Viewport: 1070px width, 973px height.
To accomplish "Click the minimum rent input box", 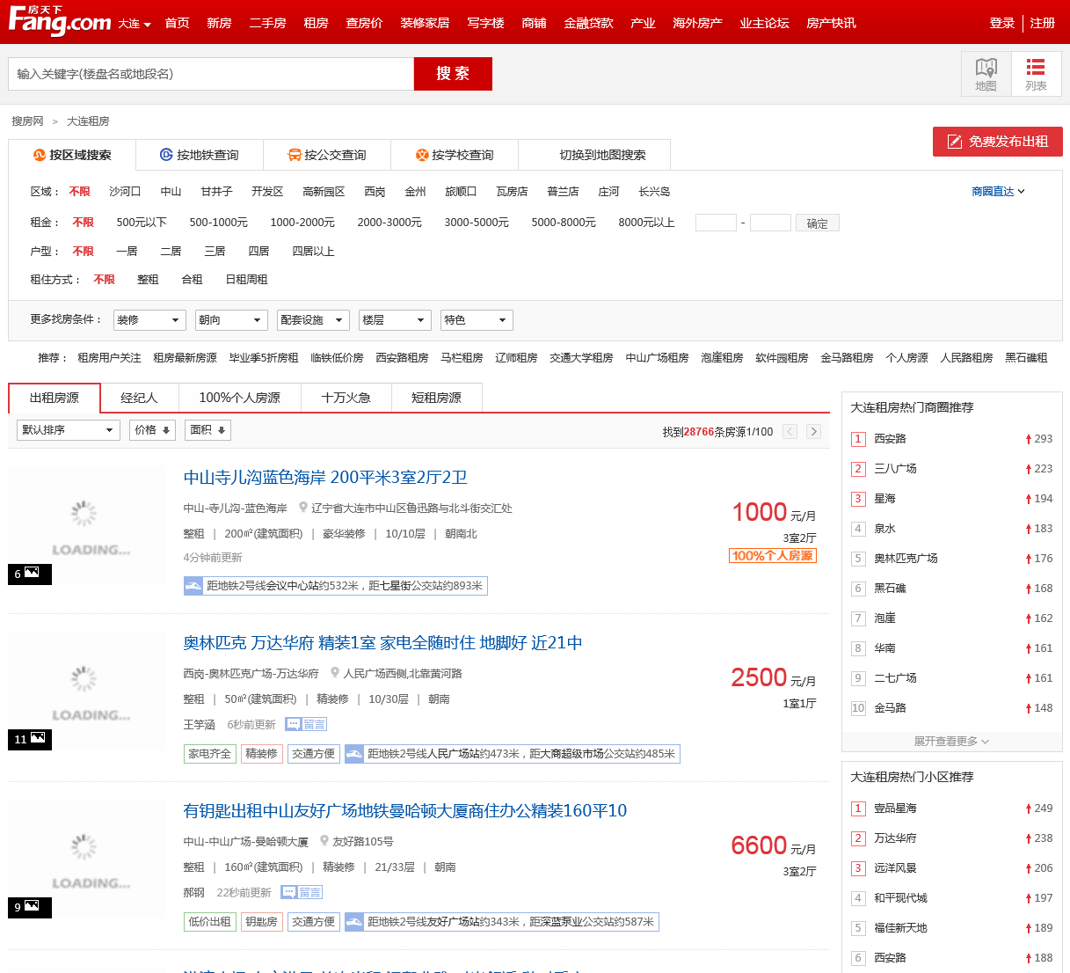I will (x=716, y=223).
